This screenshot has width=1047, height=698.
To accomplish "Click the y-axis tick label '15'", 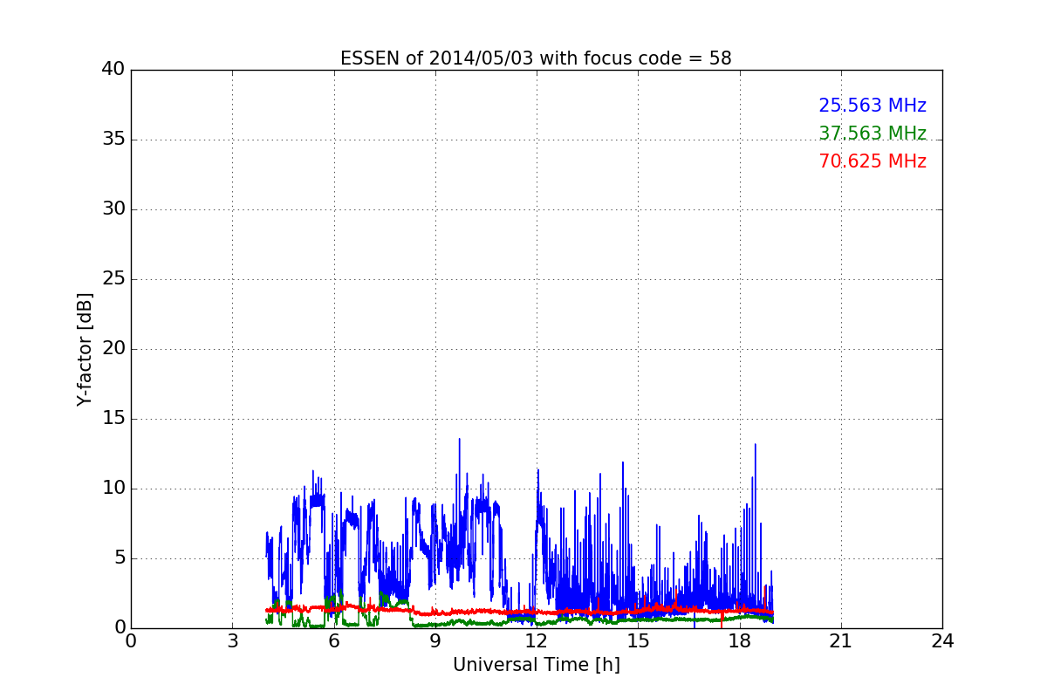I will pyautogui.click(x=113, y=419).
